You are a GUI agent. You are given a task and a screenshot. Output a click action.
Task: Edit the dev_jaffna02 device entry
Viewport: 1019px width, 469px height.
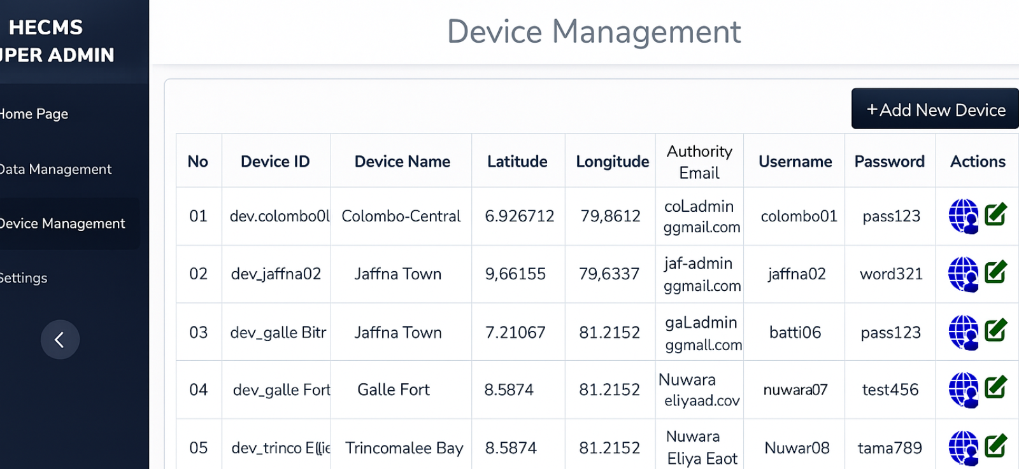(995, 272)
